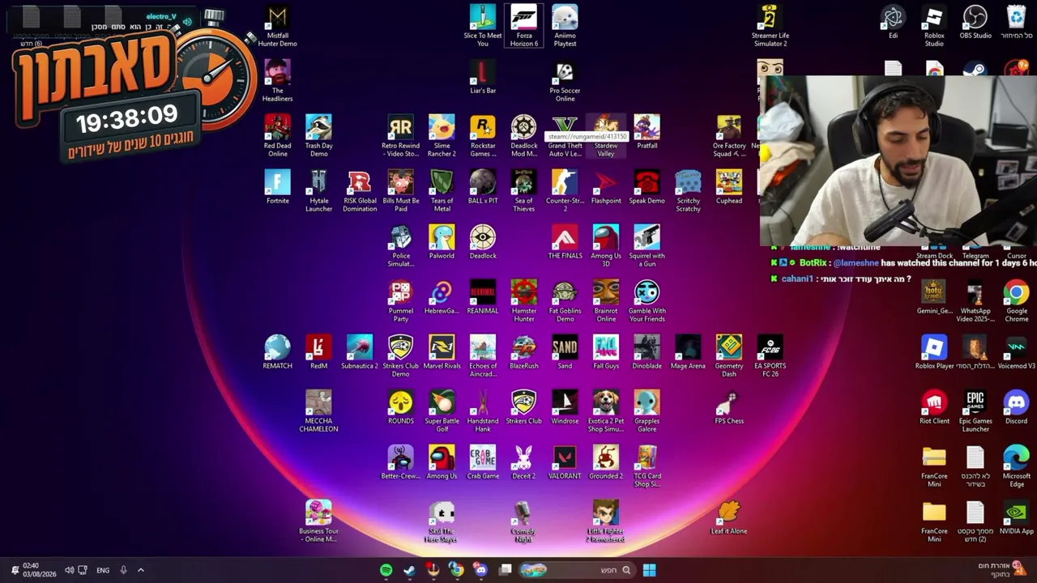Image resolution: width=1037 pixels, height=583 pixels.
Task: Open the Aniimo Playtest shortcut
Action: pos(565,26)
